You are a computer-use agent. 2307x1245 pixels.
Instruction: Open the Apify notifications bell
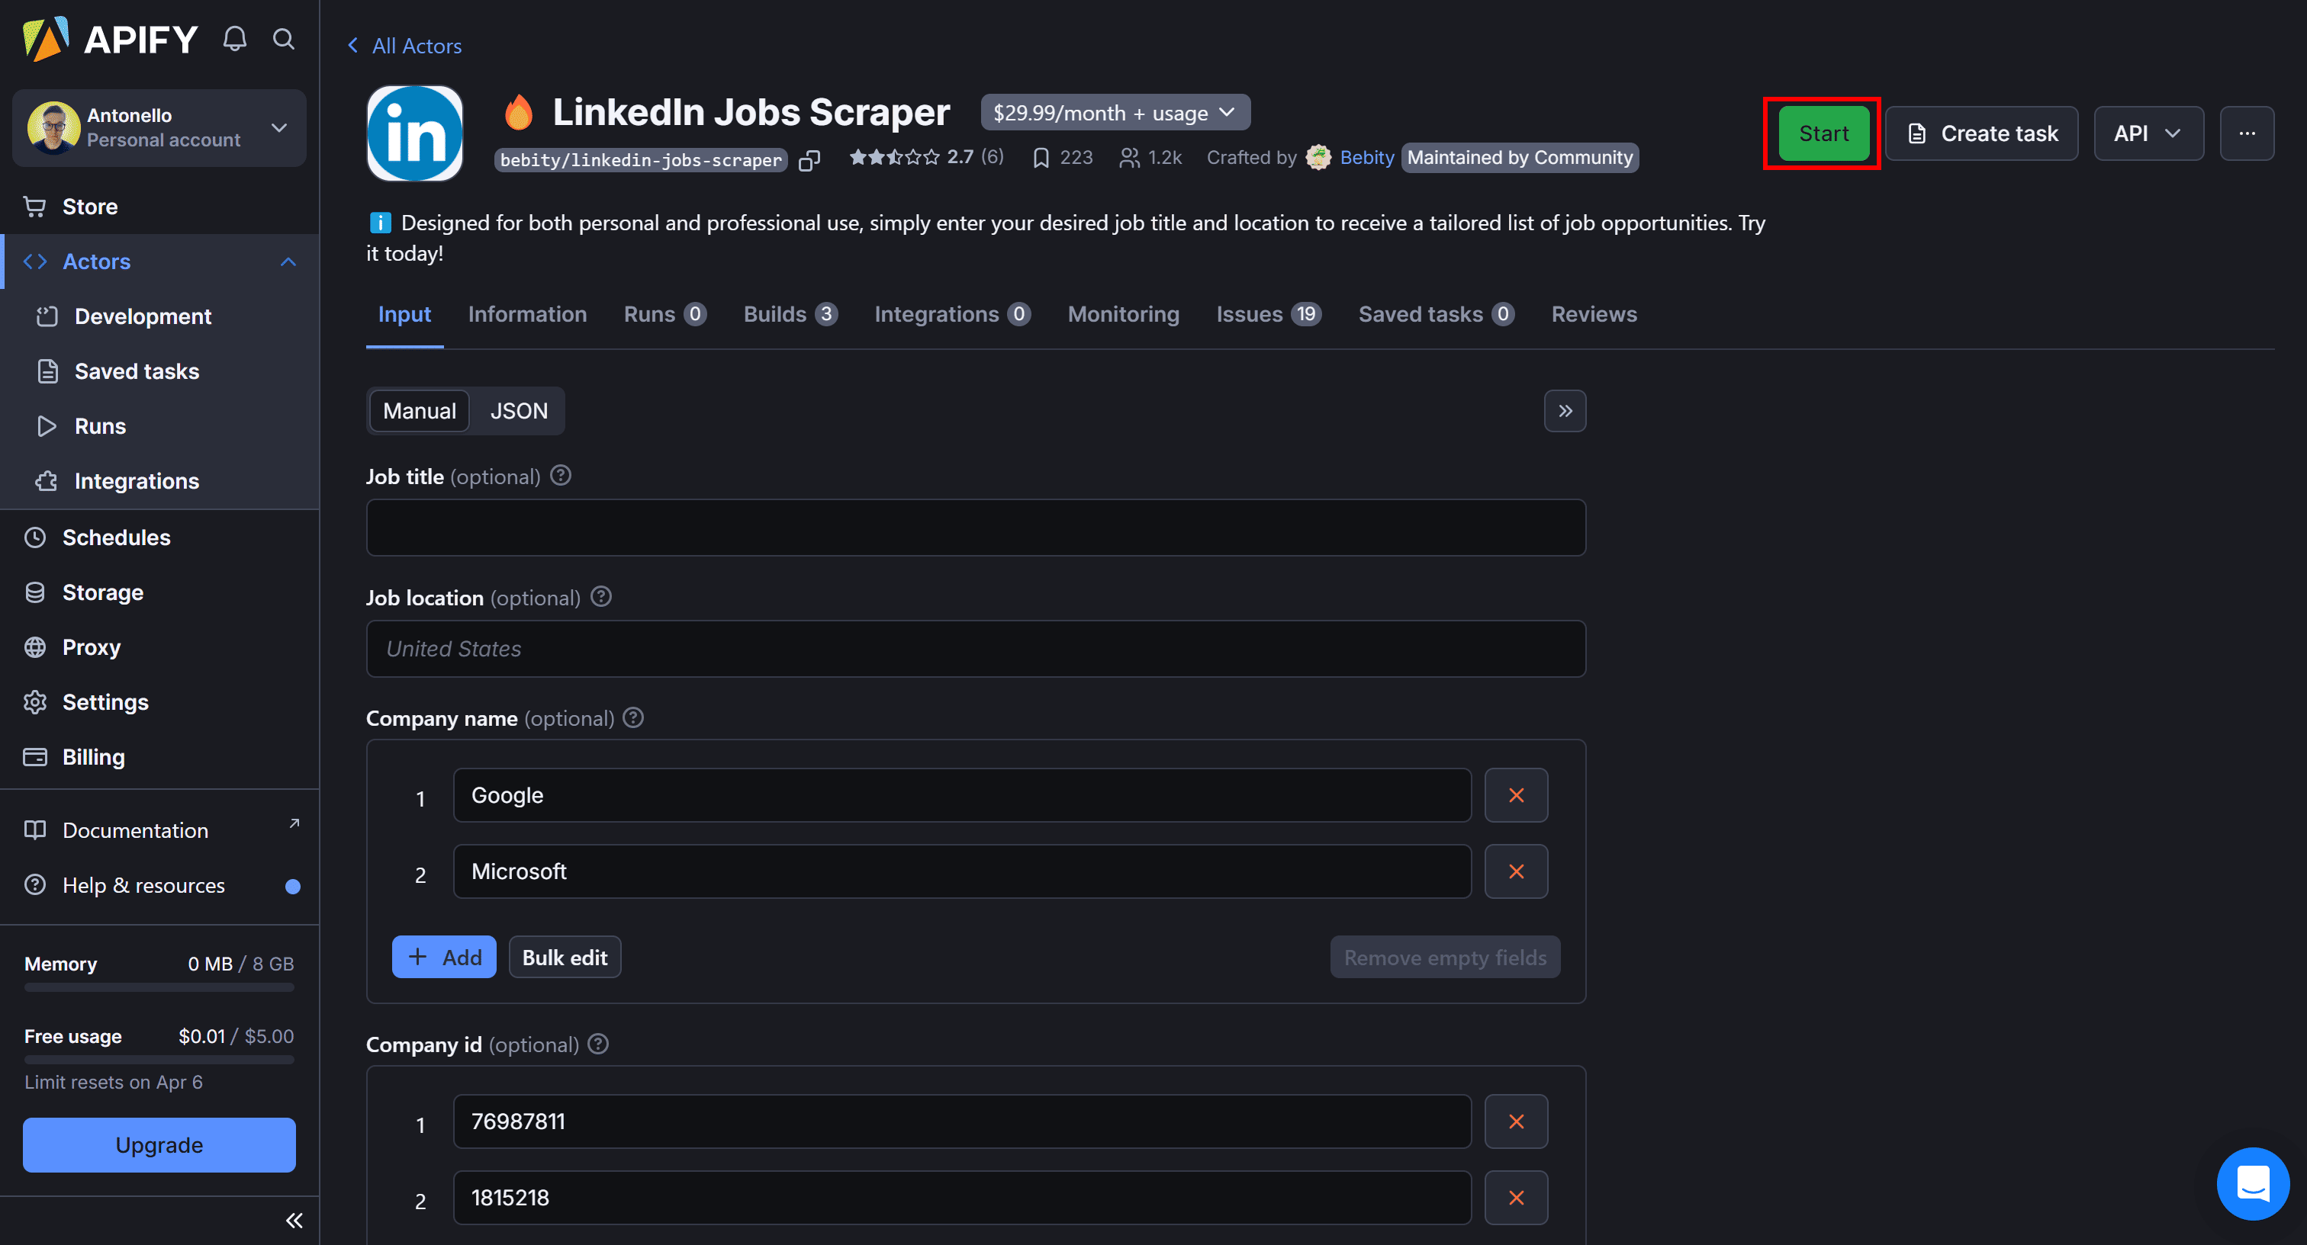(233, 38)
